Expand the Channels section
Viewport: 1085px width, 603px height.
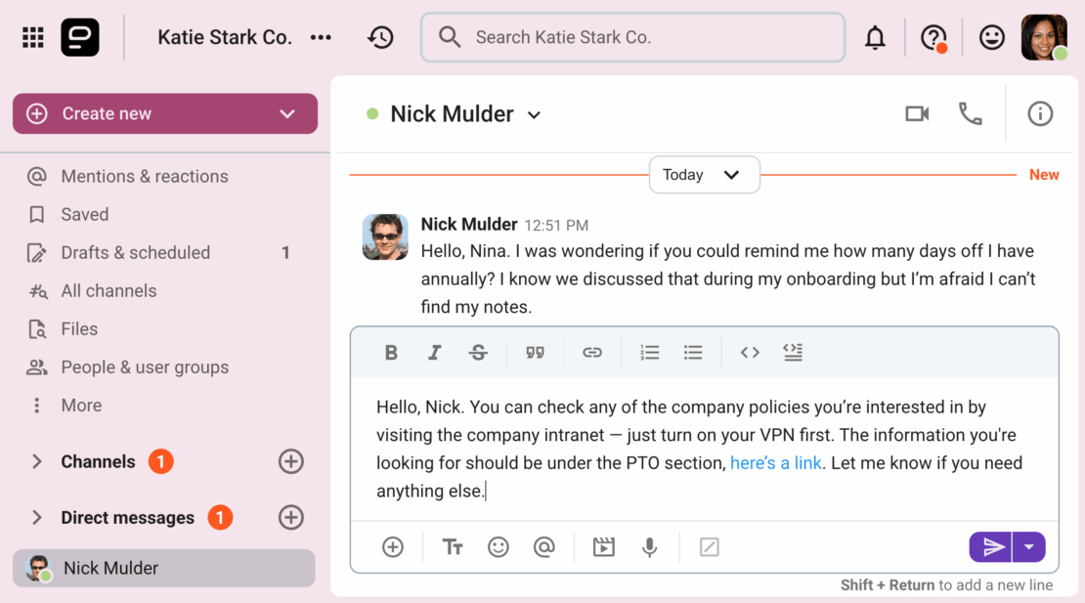click(37, 461)
